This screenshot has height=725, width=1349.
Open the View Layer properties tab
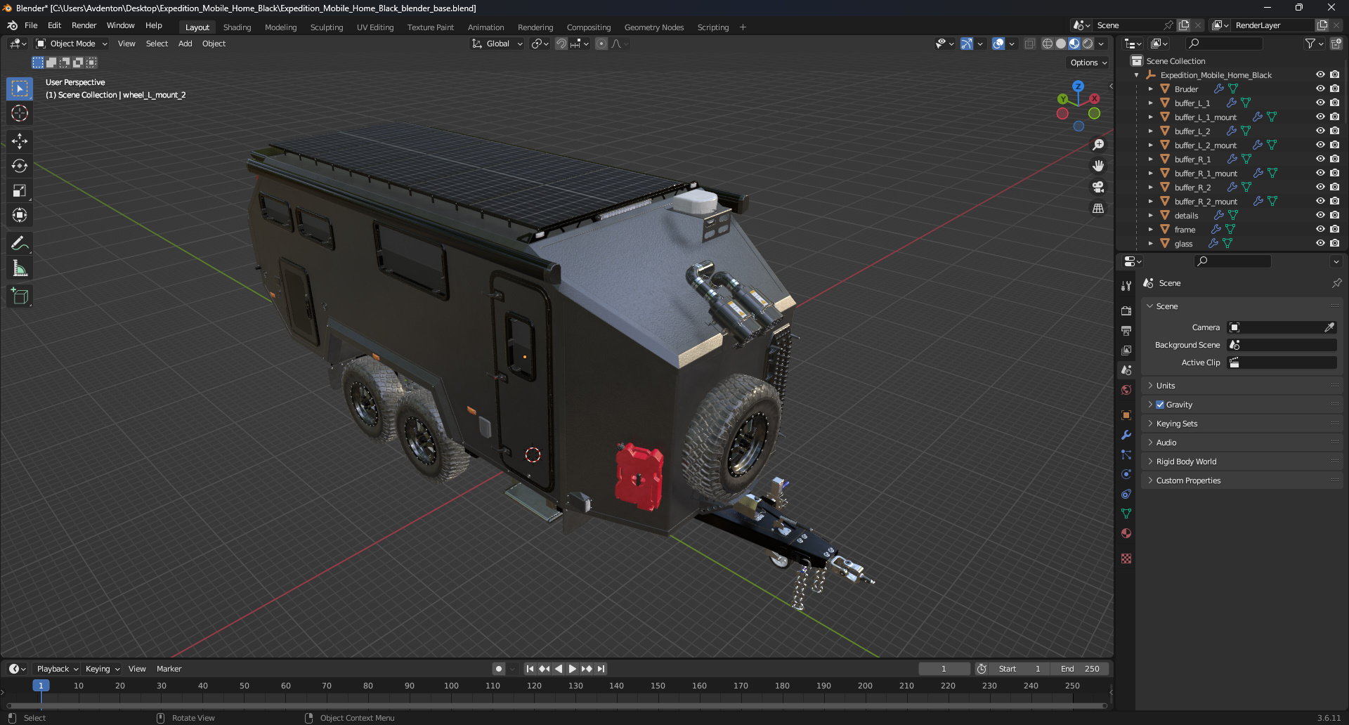[1126, 350]
